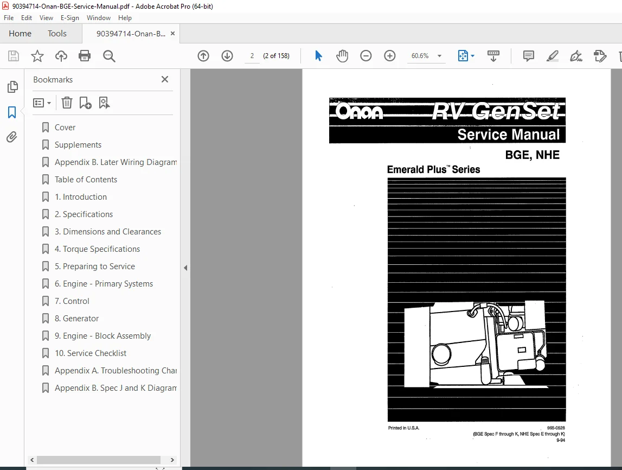Image resolution: width=622 pixels, height=470 pixels.
Task: Open Appendix B. Later Wiring Diagram bookmark
Action: tap(116, 162)
